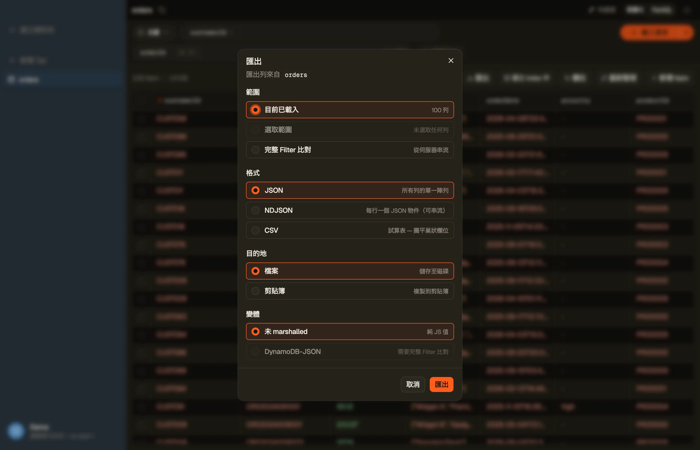Set destination to 剪貼簿 clipboard
This screenshot has width=700, height=450.
click(x=350, y=291)
